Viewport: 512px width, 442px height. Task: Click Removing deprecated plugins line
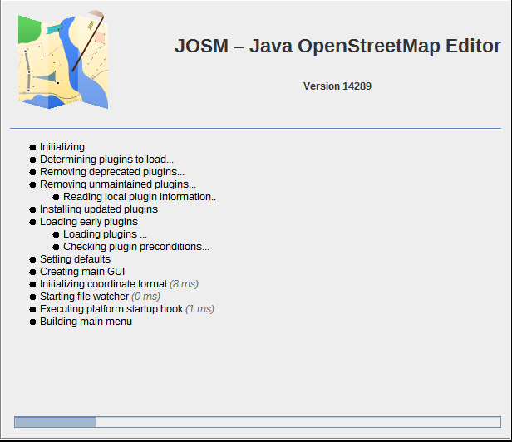[x=112, y=172]
